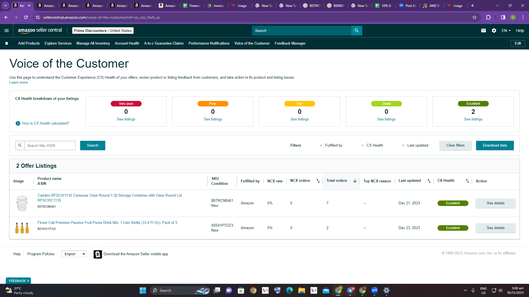Click Download data button
This screenshot has height=297, width=529.
[x=495, y=145]
